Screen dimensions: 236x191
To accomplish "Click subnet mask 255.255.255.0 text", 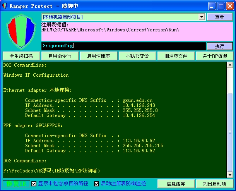I will [140, 110].
